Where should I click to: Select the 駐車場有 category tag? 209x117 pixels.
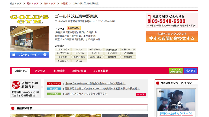point(128,57)
